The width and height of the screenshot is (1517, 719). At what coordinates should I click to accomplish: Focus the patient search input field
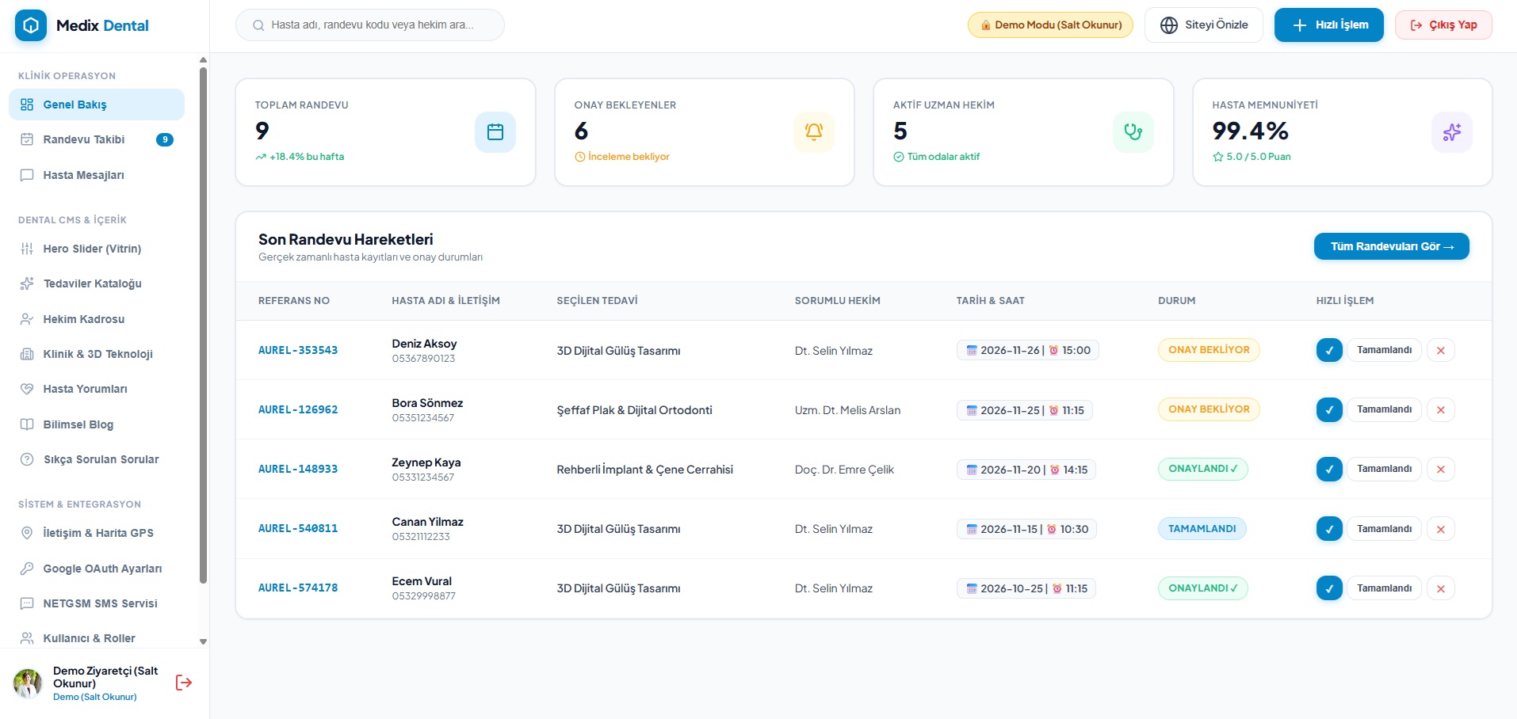(x=370, y=25)
